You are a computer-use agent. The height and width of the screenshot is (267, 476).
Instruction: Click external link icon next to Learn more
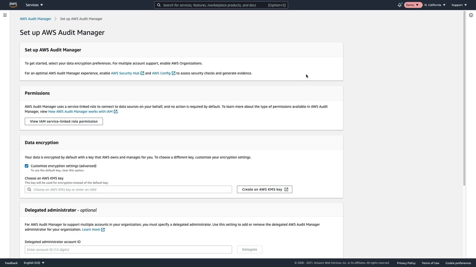pyautogui.click(x=103, y=230)
